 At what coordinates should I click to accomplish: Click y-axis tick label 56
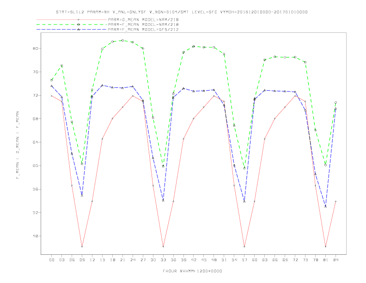(x=35, y=189)
